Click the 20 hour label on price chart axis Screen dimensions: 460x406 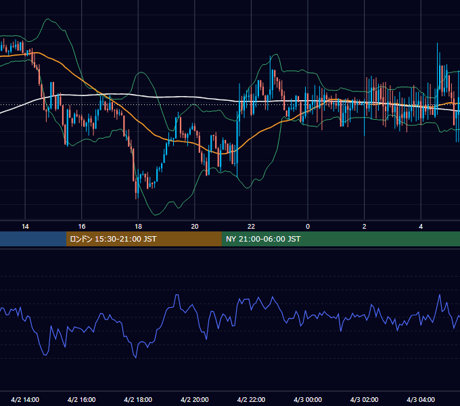click(x=195, y=227)
